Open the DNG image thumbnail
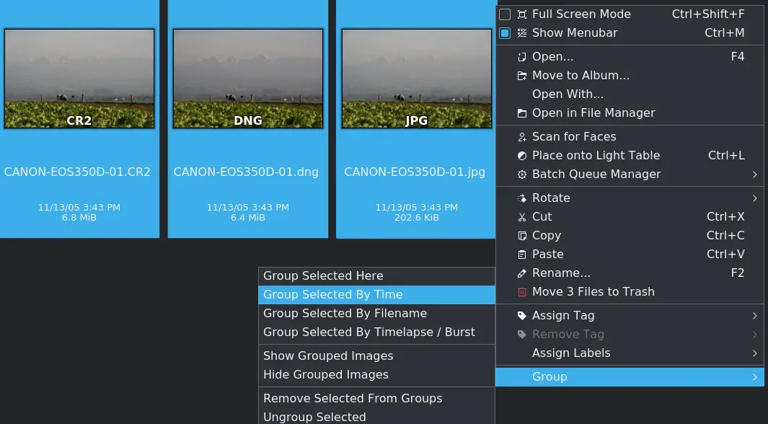Image resolution: width=768 pixels, height=424 pixels. point(248,79)
